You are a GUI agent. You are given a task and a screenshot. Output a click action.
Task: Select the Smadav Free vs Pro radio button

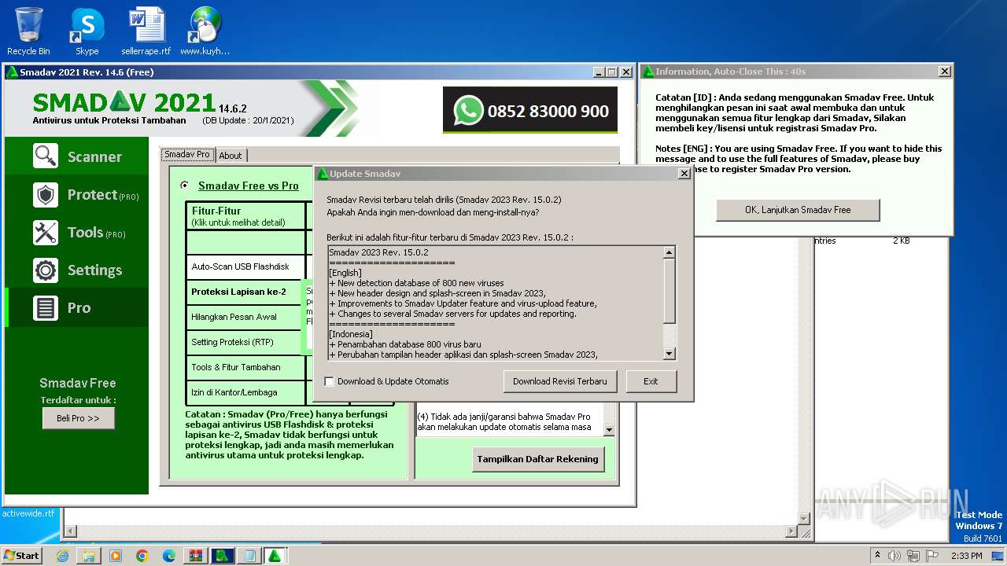(185, 186)
